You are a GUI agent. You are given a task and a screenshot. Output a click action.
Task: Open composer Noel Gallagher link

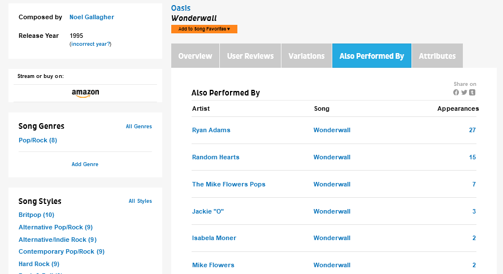(92, 18)
